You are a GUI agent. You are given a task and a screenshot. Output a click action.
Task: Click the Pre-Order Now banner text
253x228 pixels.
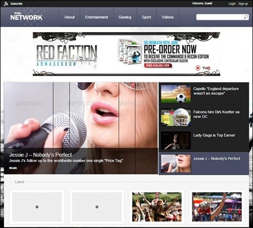170,49
